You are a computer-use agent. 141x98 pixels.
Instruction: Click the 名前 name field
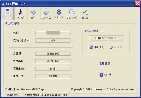click(x=53, y=33)
